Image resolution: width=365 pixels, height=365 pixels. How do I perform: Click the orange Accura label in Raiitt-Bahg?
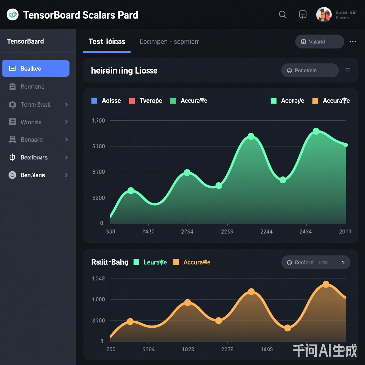197,262
